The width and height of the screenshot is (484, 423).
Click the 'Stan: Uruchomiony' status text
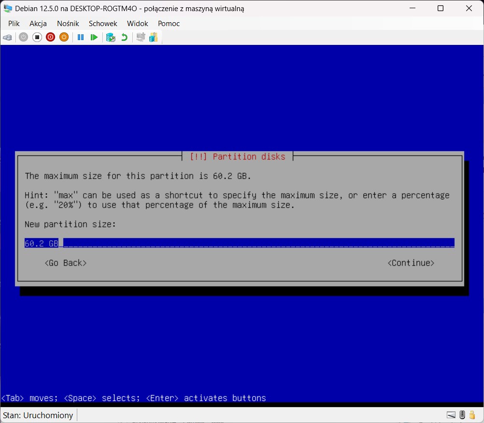click(x=38, y=415)
